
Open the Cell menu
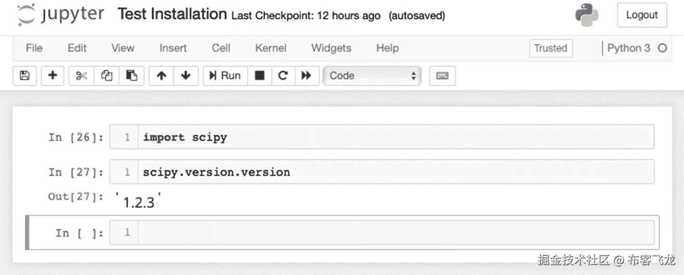pyautogui.click(x=221, y=48)
